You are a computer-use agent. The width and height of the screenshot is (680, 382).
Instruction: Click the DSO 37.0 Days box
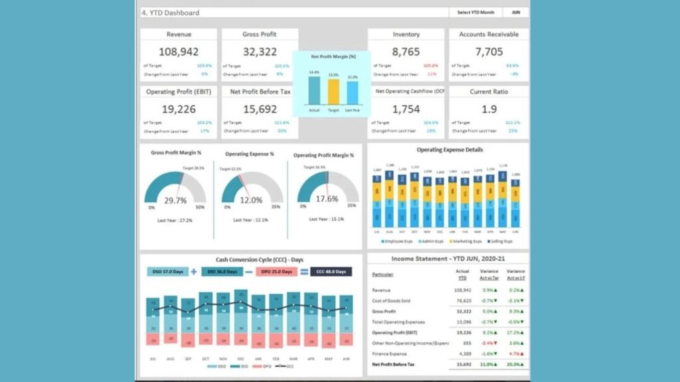pos(168,271)
